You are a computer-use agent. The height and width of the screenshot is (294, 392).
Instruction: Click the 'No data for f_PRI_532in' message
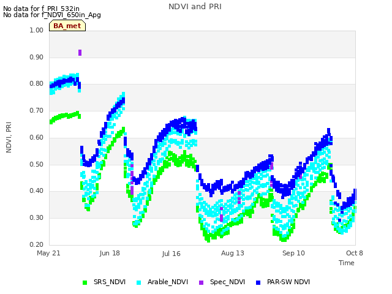[x=41, y=9]
